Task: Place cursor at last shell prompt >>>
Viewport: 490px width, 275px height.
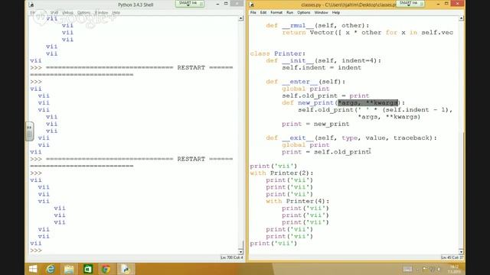Action: coord(36,251)
